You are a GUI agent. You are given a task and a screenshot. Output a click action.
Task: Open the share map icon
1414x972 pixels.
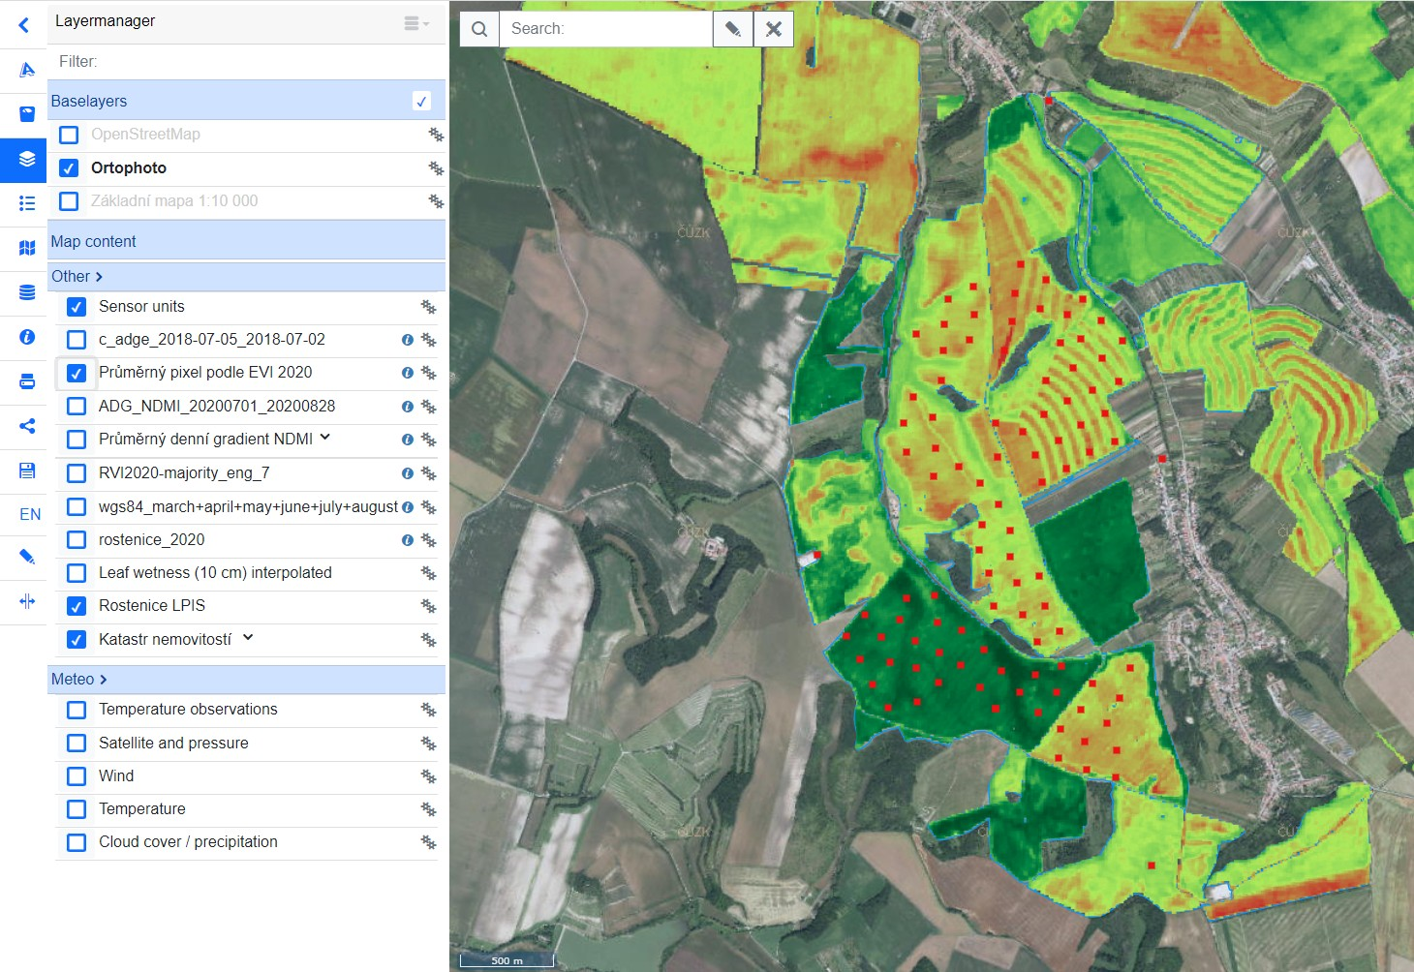(27, 426)
